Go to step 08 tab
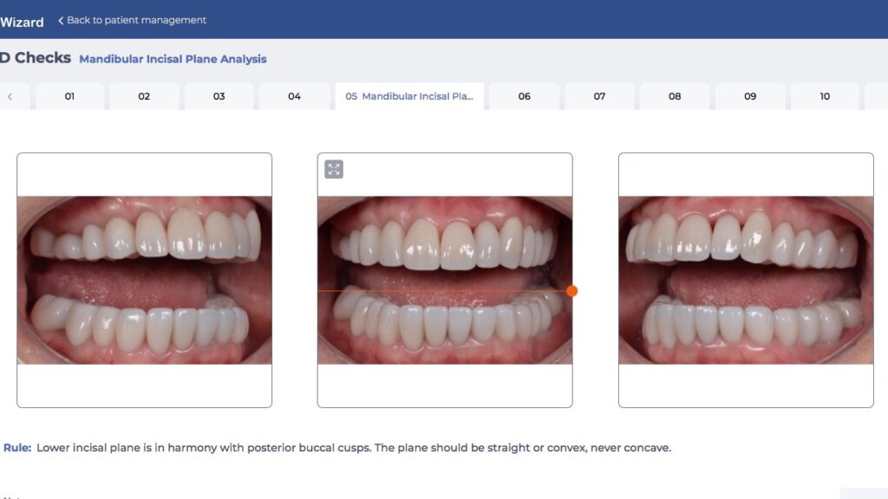This screenshot has height=499, width=888. (x=675, y=96)
